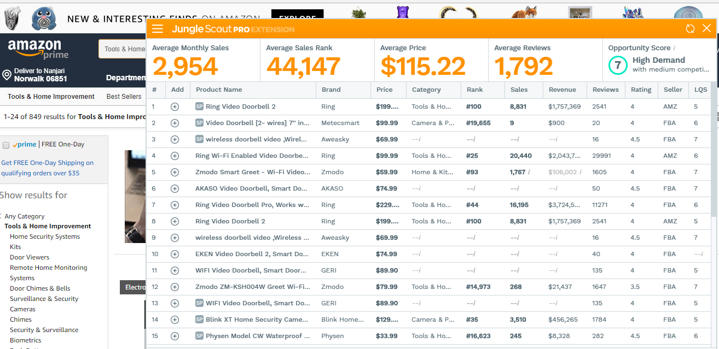Enable the Prime FREE One-Day checkbox
This screenshot has height=349, width=719.
point(6,145)
